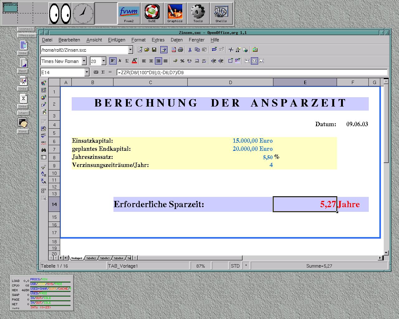Open the cell reference Name Box dropdown
Screen dimensions: 399x319
(x=87, y=72)
